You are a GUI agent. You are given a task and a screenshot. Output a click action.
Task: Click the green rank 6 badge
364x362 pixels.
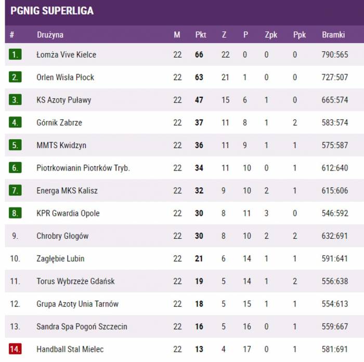coord(15,167)
